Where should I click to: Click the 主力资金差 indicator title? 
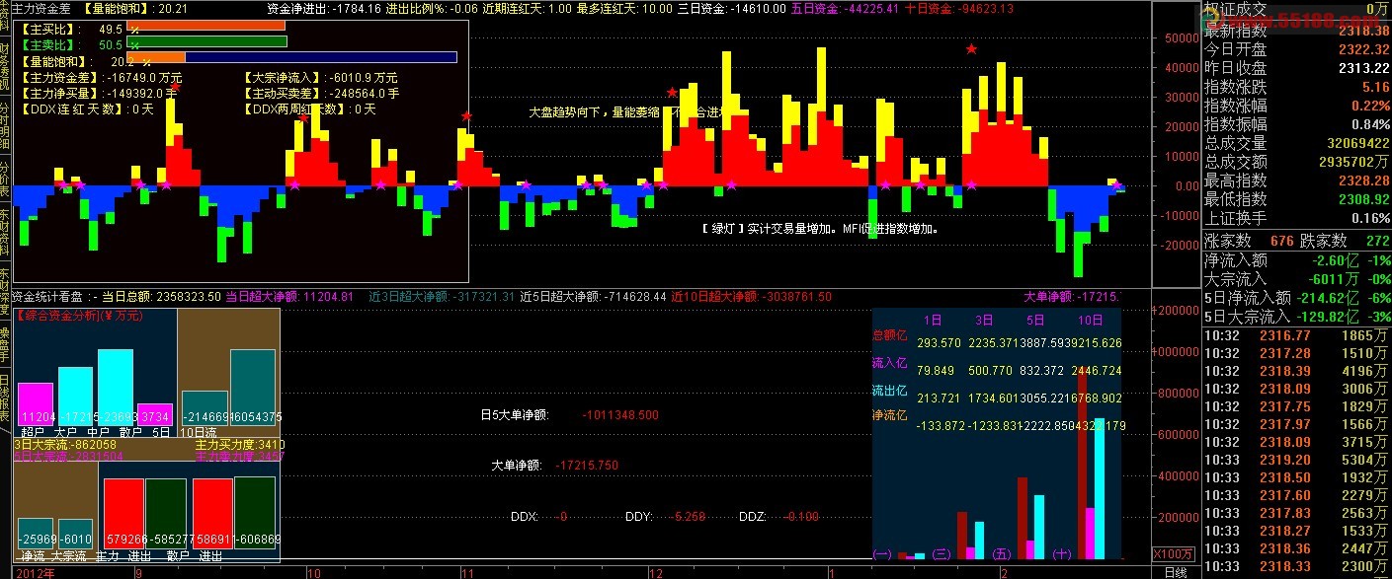[x=41, y=8]
